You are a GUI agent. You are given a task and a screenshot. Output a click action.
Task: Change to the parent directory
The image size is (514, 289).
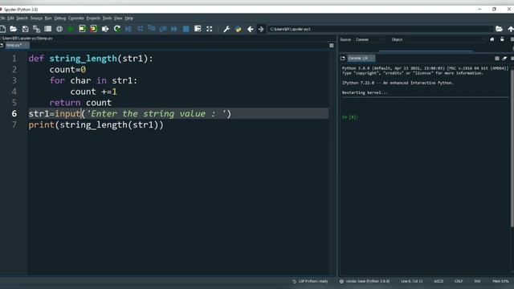(x=511, y=29)
